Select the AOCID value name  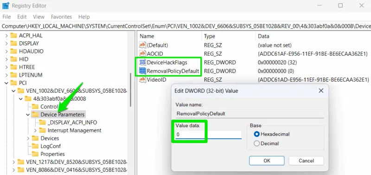155,54
